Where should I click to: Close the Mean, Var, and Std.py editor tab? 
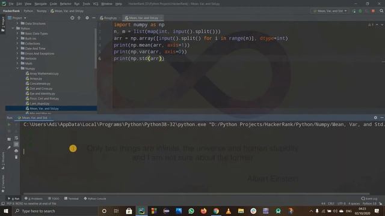pyautogui.click(x=161, y=18)
